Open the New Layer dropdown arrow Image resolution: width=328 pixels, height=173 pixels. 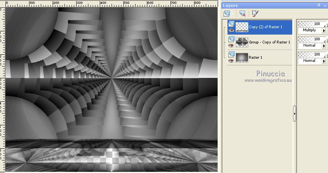coord(233,14)
